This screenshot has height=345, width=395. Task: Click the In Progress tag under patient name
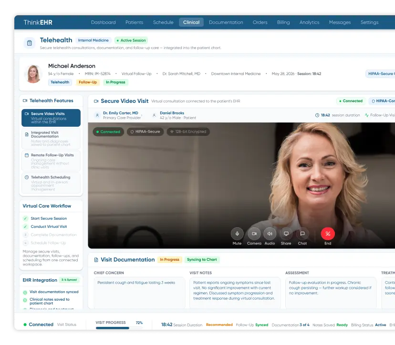click(115, 82)
